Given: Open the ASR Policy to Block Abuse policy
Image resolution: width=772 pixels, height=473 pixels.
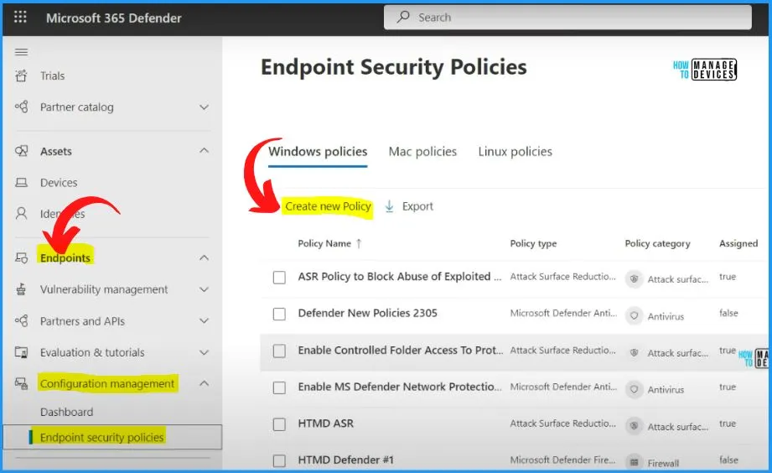Looking at the screenshot, I should (399, 277).
